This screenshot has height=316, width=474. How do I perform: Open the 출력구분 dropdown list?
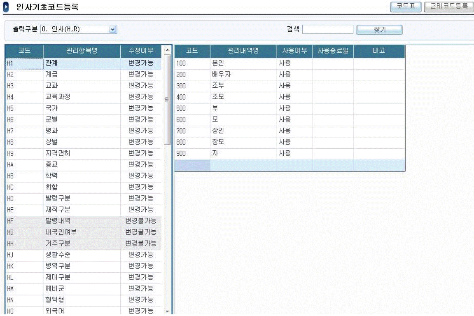tap(112, 30)
